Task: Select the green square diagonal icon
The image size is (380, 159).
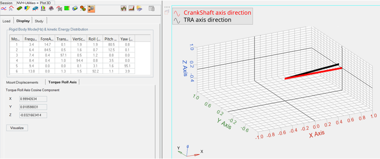Action: (x=67, y=9)
